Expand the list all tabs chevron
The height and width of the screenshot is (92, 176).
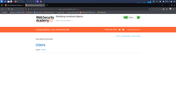162,5
